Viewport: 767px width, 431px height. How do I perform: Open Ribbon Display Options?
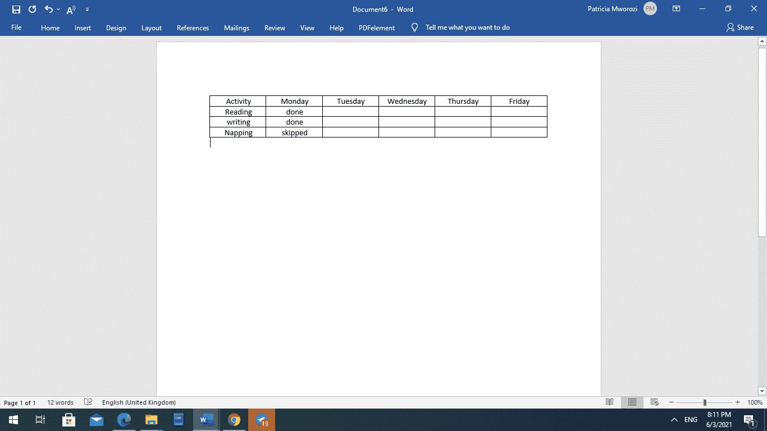[x=677, y=9]
